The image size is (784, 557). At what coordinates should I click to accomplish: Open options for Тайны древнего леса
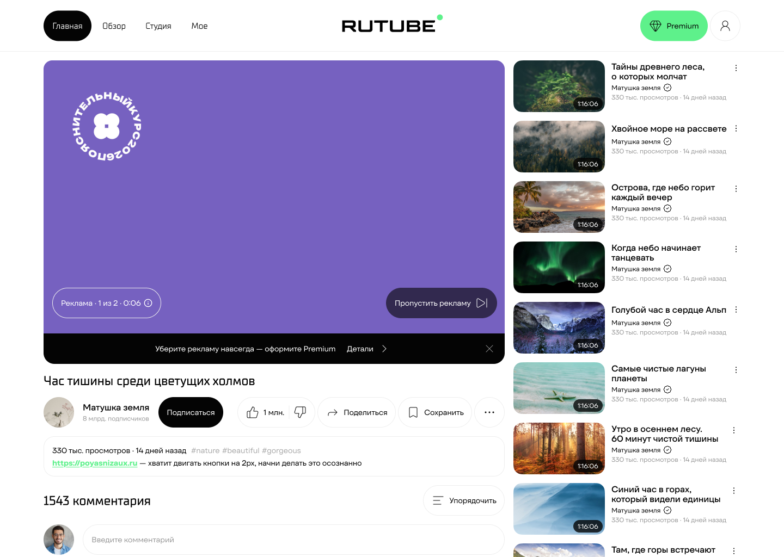736,68
